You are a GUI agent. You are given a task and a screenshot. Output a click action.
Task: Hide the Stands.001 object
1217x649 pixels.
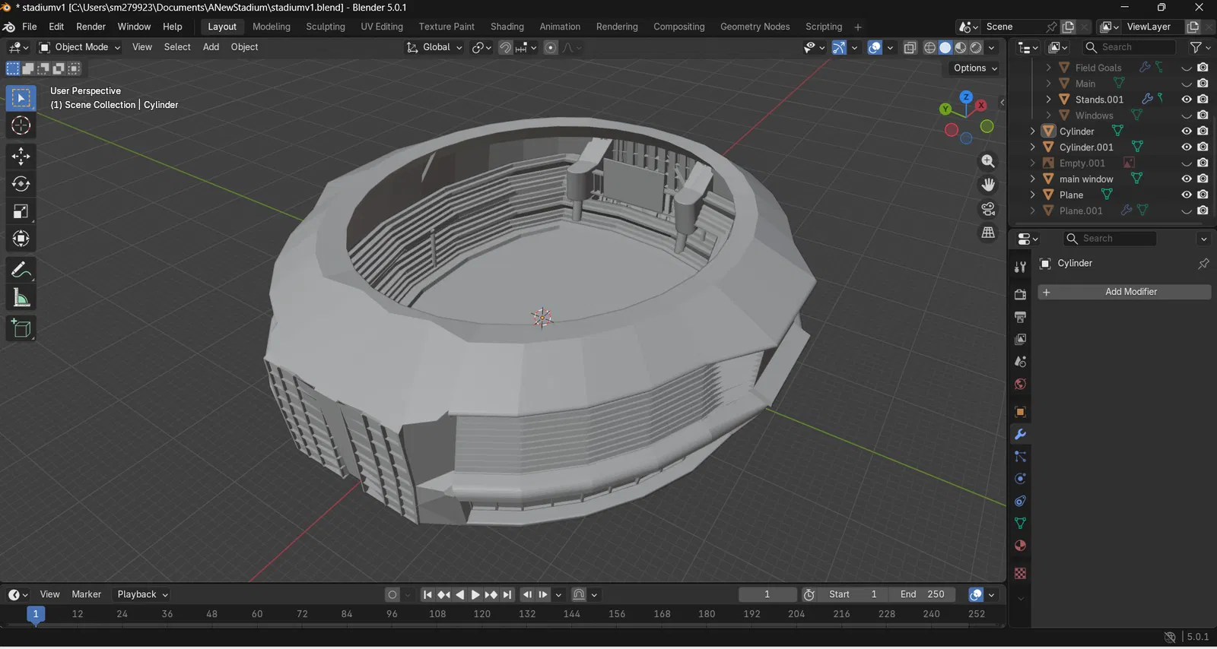click(x=1186, y=100)
